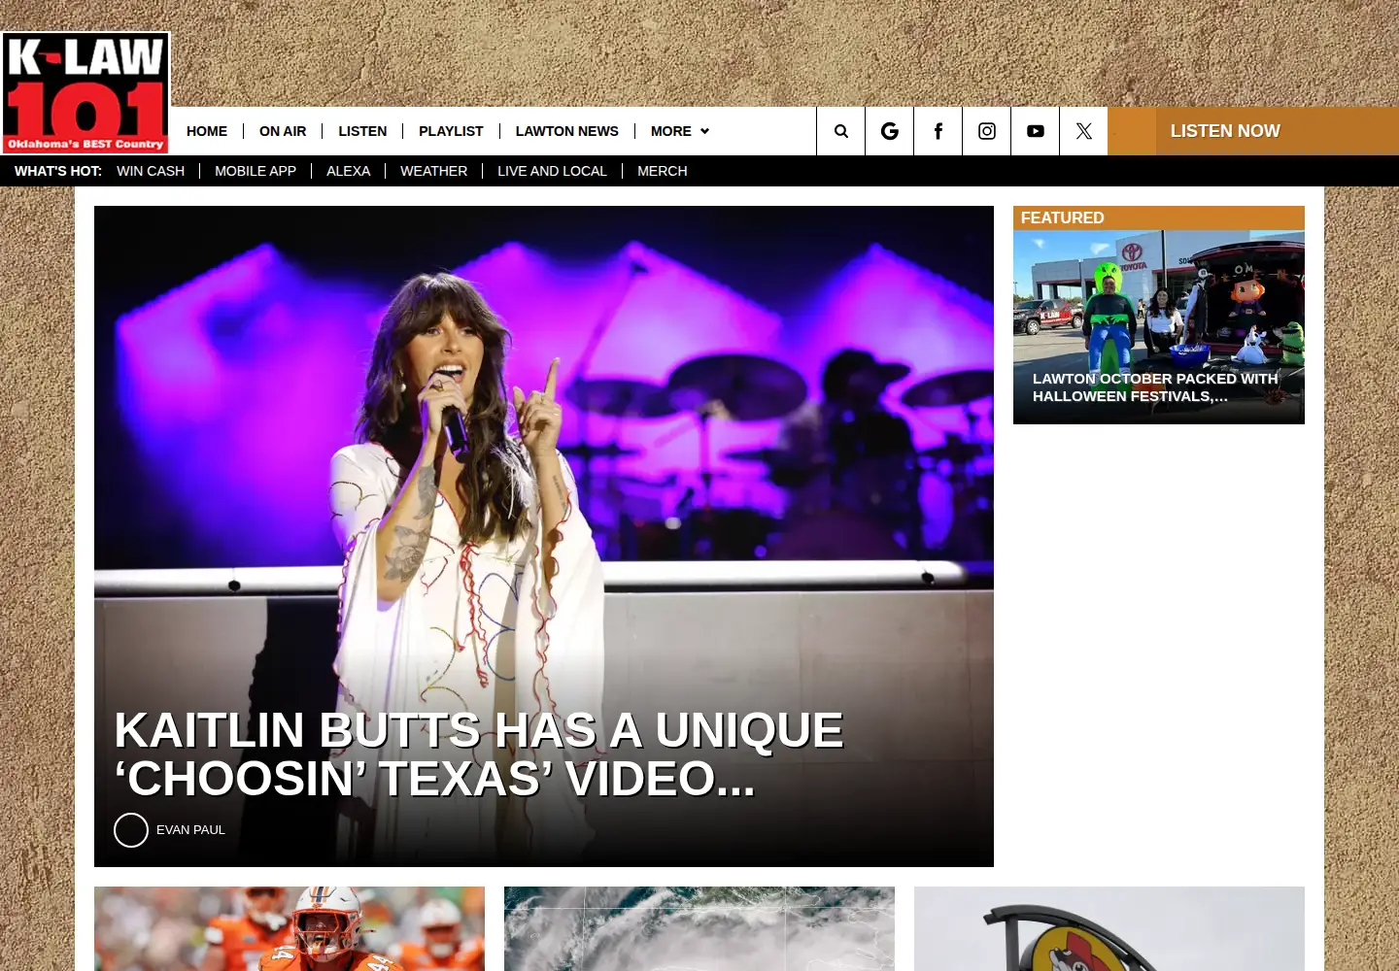Click Evan Paul's author avatar circle

131,830
